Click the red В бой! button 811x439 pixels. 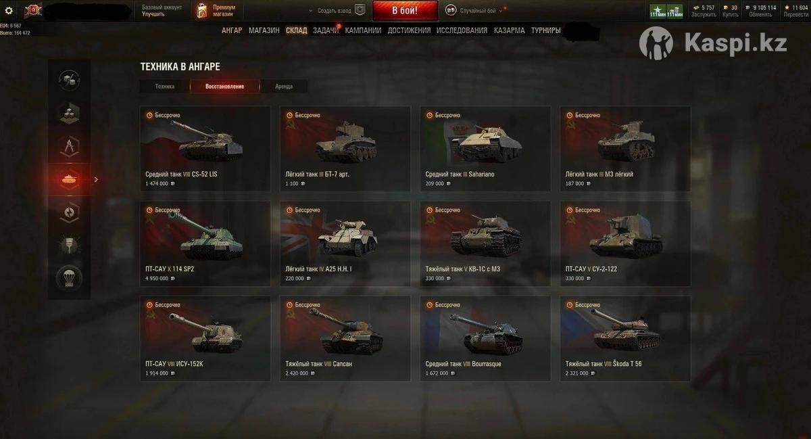pos(395,11)
